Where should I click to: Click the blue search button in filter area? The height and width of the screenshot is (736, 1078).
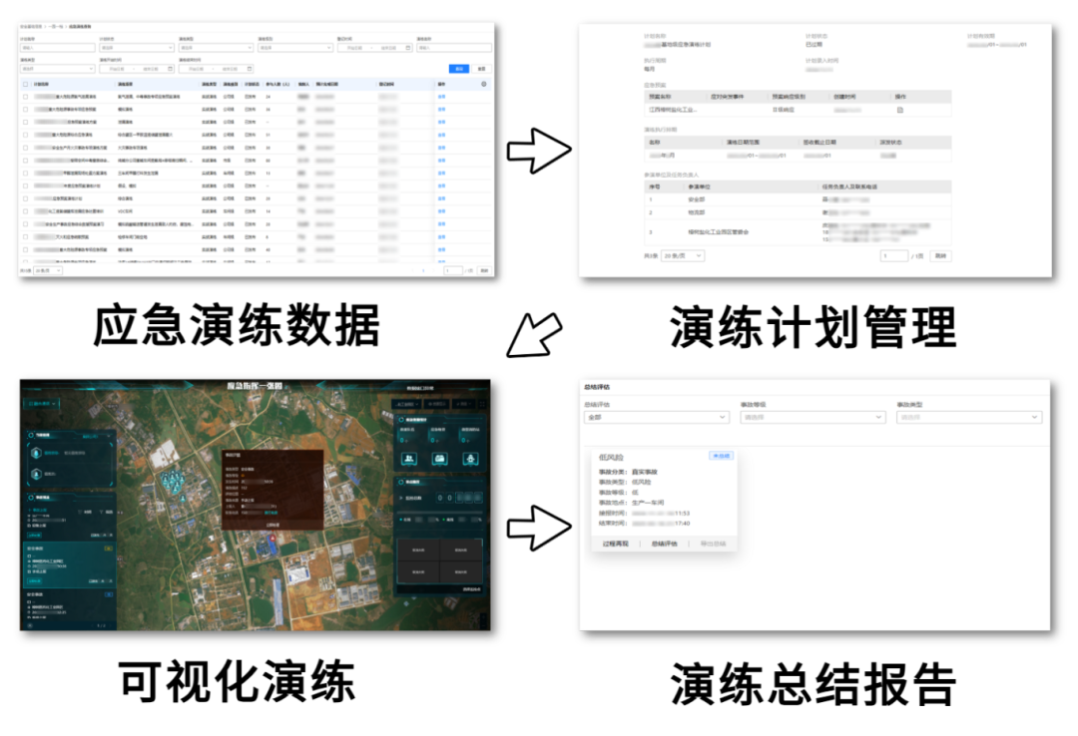458,69
